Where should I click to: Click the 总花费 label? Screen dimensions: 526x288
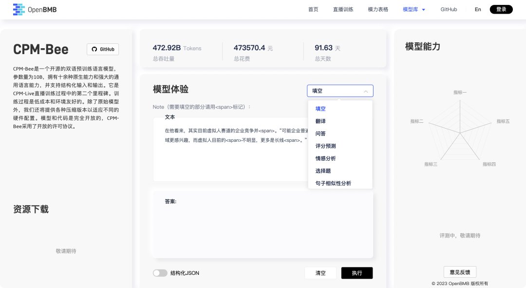[x=242, y=59]
